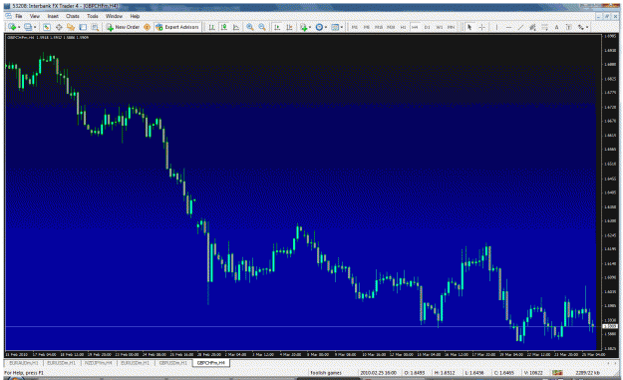The width and height of the screenshot is (623, 380).
Task: Select the MN timeframe button
Action: point(451,27)
